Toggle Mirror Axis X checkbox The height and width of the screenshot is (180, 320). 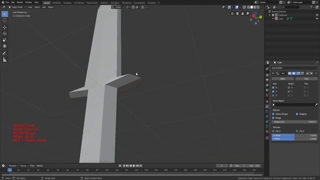[x=273, y=87]
